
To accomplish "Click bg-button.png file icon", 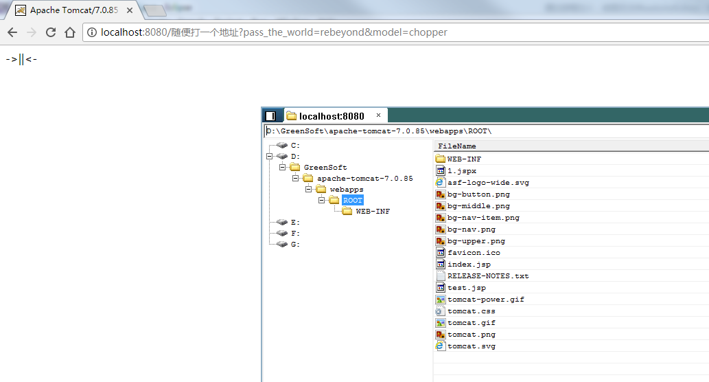I will click(441, 194).
